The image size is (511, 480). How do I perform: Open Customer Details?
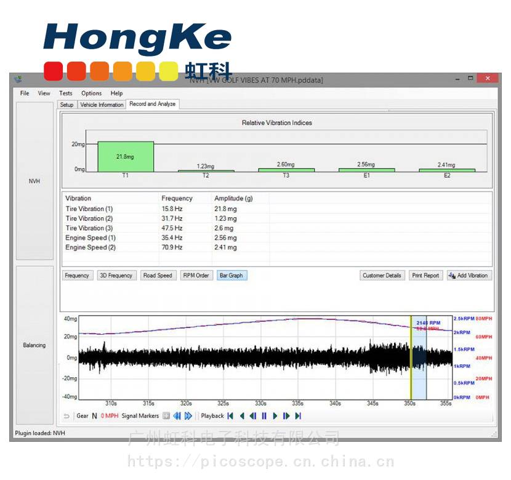[x=382, y=276]
